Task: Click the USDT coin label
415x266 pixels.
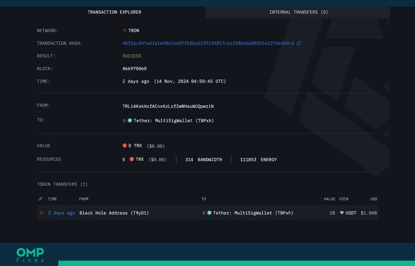Action: 351,213
